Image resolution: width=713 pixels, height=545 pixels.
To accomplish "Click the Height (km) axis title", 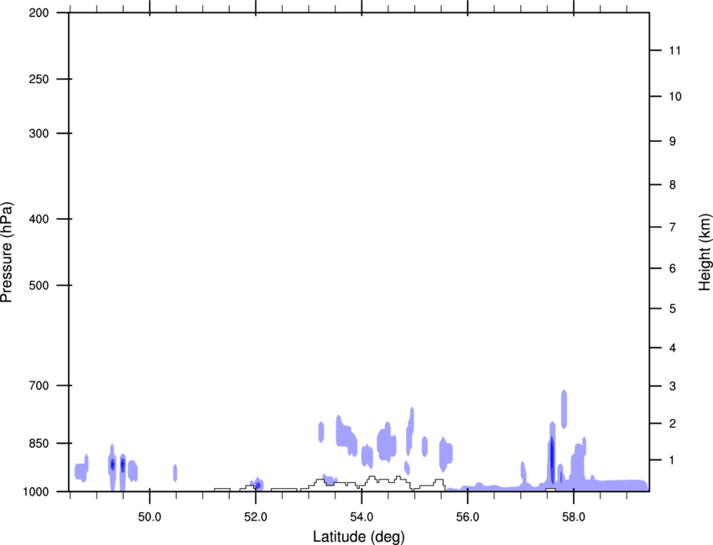I will (x=705, y=252).
